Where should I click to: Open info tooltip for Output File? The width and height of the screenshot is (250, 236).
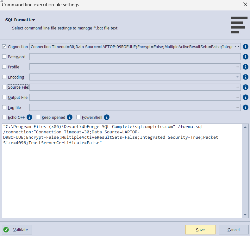(246, 97)
